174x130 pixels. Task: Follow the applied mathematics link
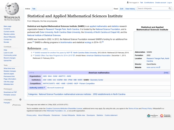(x=98, y=26)
